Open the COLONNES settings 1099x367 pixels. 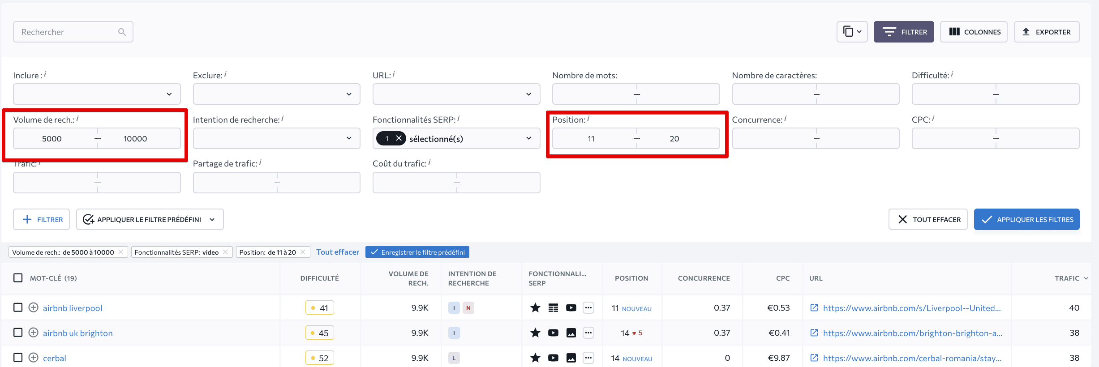point(974,32)
